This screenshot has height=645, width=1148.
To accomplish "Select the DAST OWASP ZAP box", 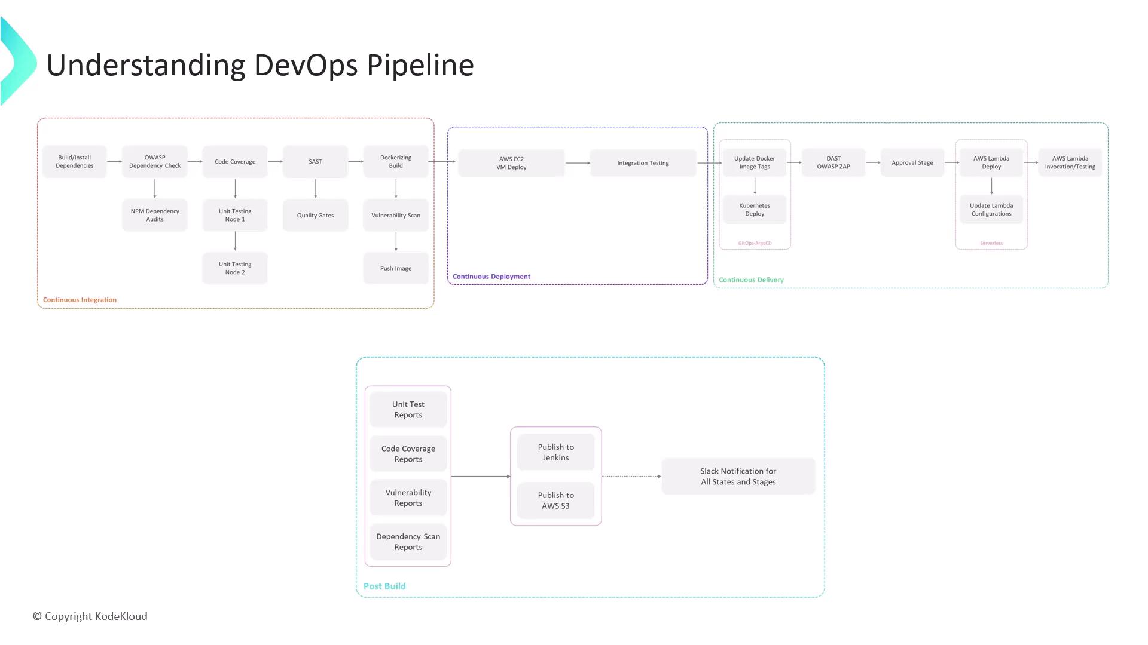I will pos(833,162).
